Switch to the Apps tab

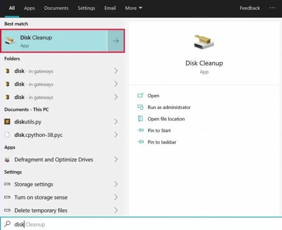coord(29,8)
